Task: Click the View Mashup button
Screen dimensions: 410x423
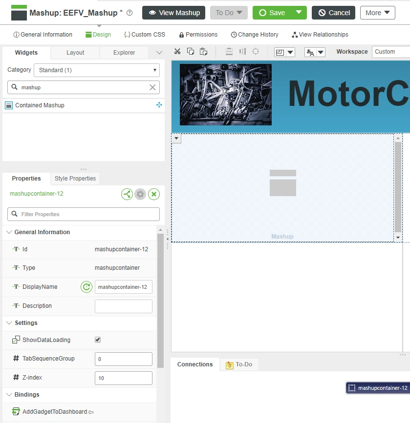Action: [x=173, y=13]
